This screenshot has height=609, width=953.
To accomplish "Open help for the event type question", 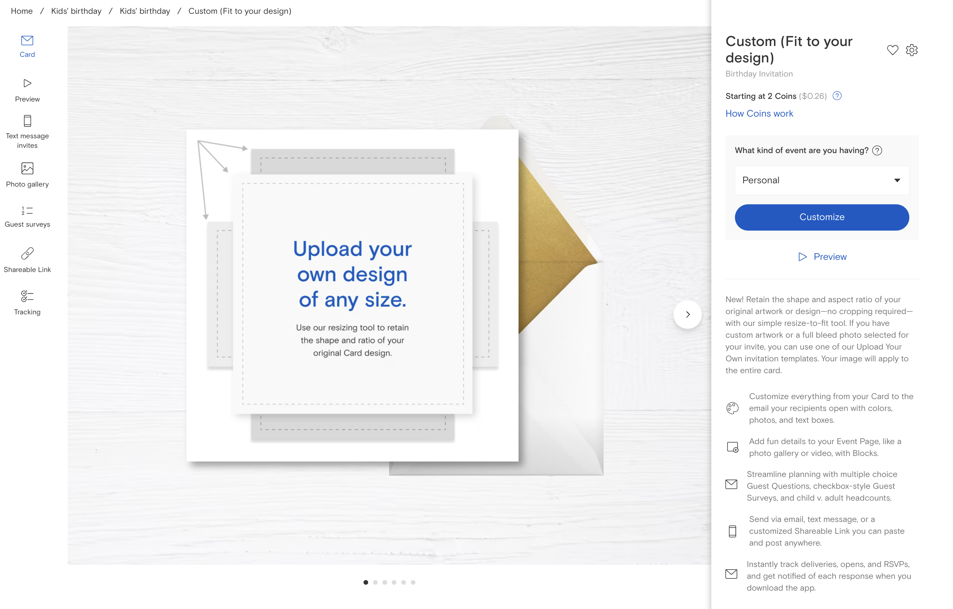I will (x=877, y=150).
